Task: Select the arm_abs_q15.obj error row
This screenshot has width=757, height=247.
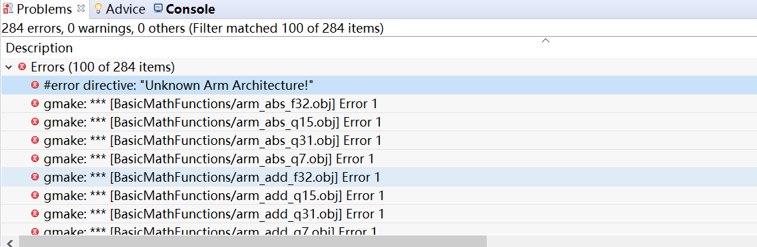Action: click(x=378, y=122)
